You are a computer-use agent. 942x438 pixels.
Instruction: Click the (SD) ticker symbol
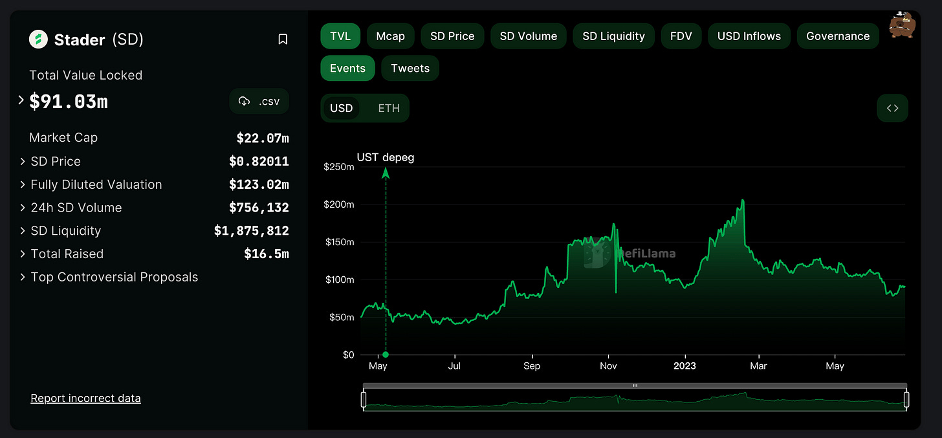point(127,39)
